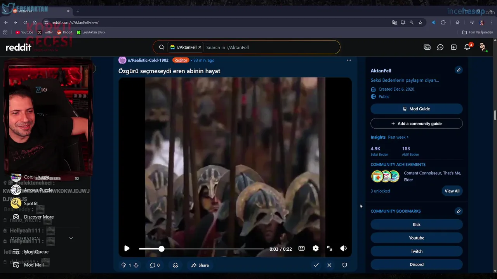Open user avatar menu
Screen dimensions: 497x279
click(483, 47)
